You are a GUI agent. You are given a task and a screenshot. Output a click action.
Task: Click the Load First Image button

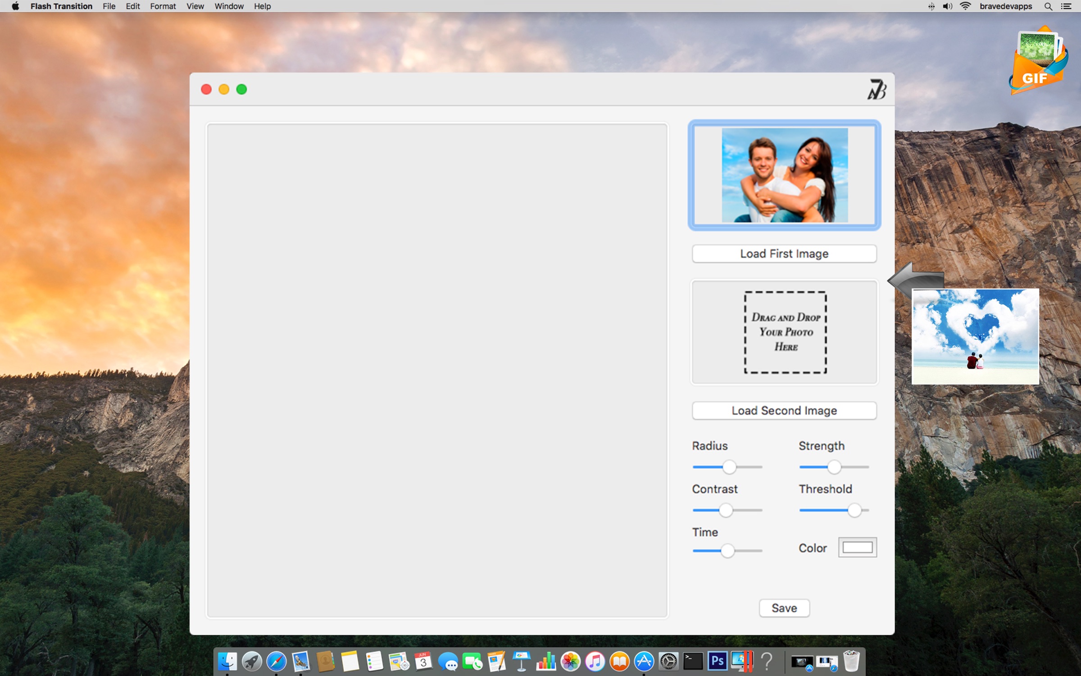(x=784, y=254)
